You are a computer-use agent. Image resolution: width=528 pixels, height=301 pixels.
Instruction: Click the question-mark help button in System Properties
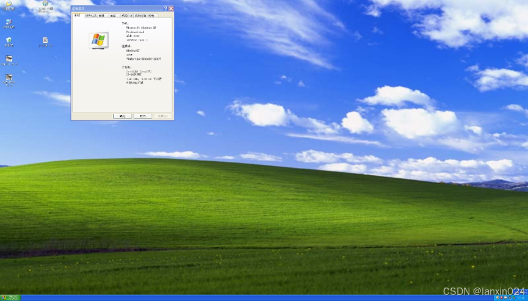[165, 9]
